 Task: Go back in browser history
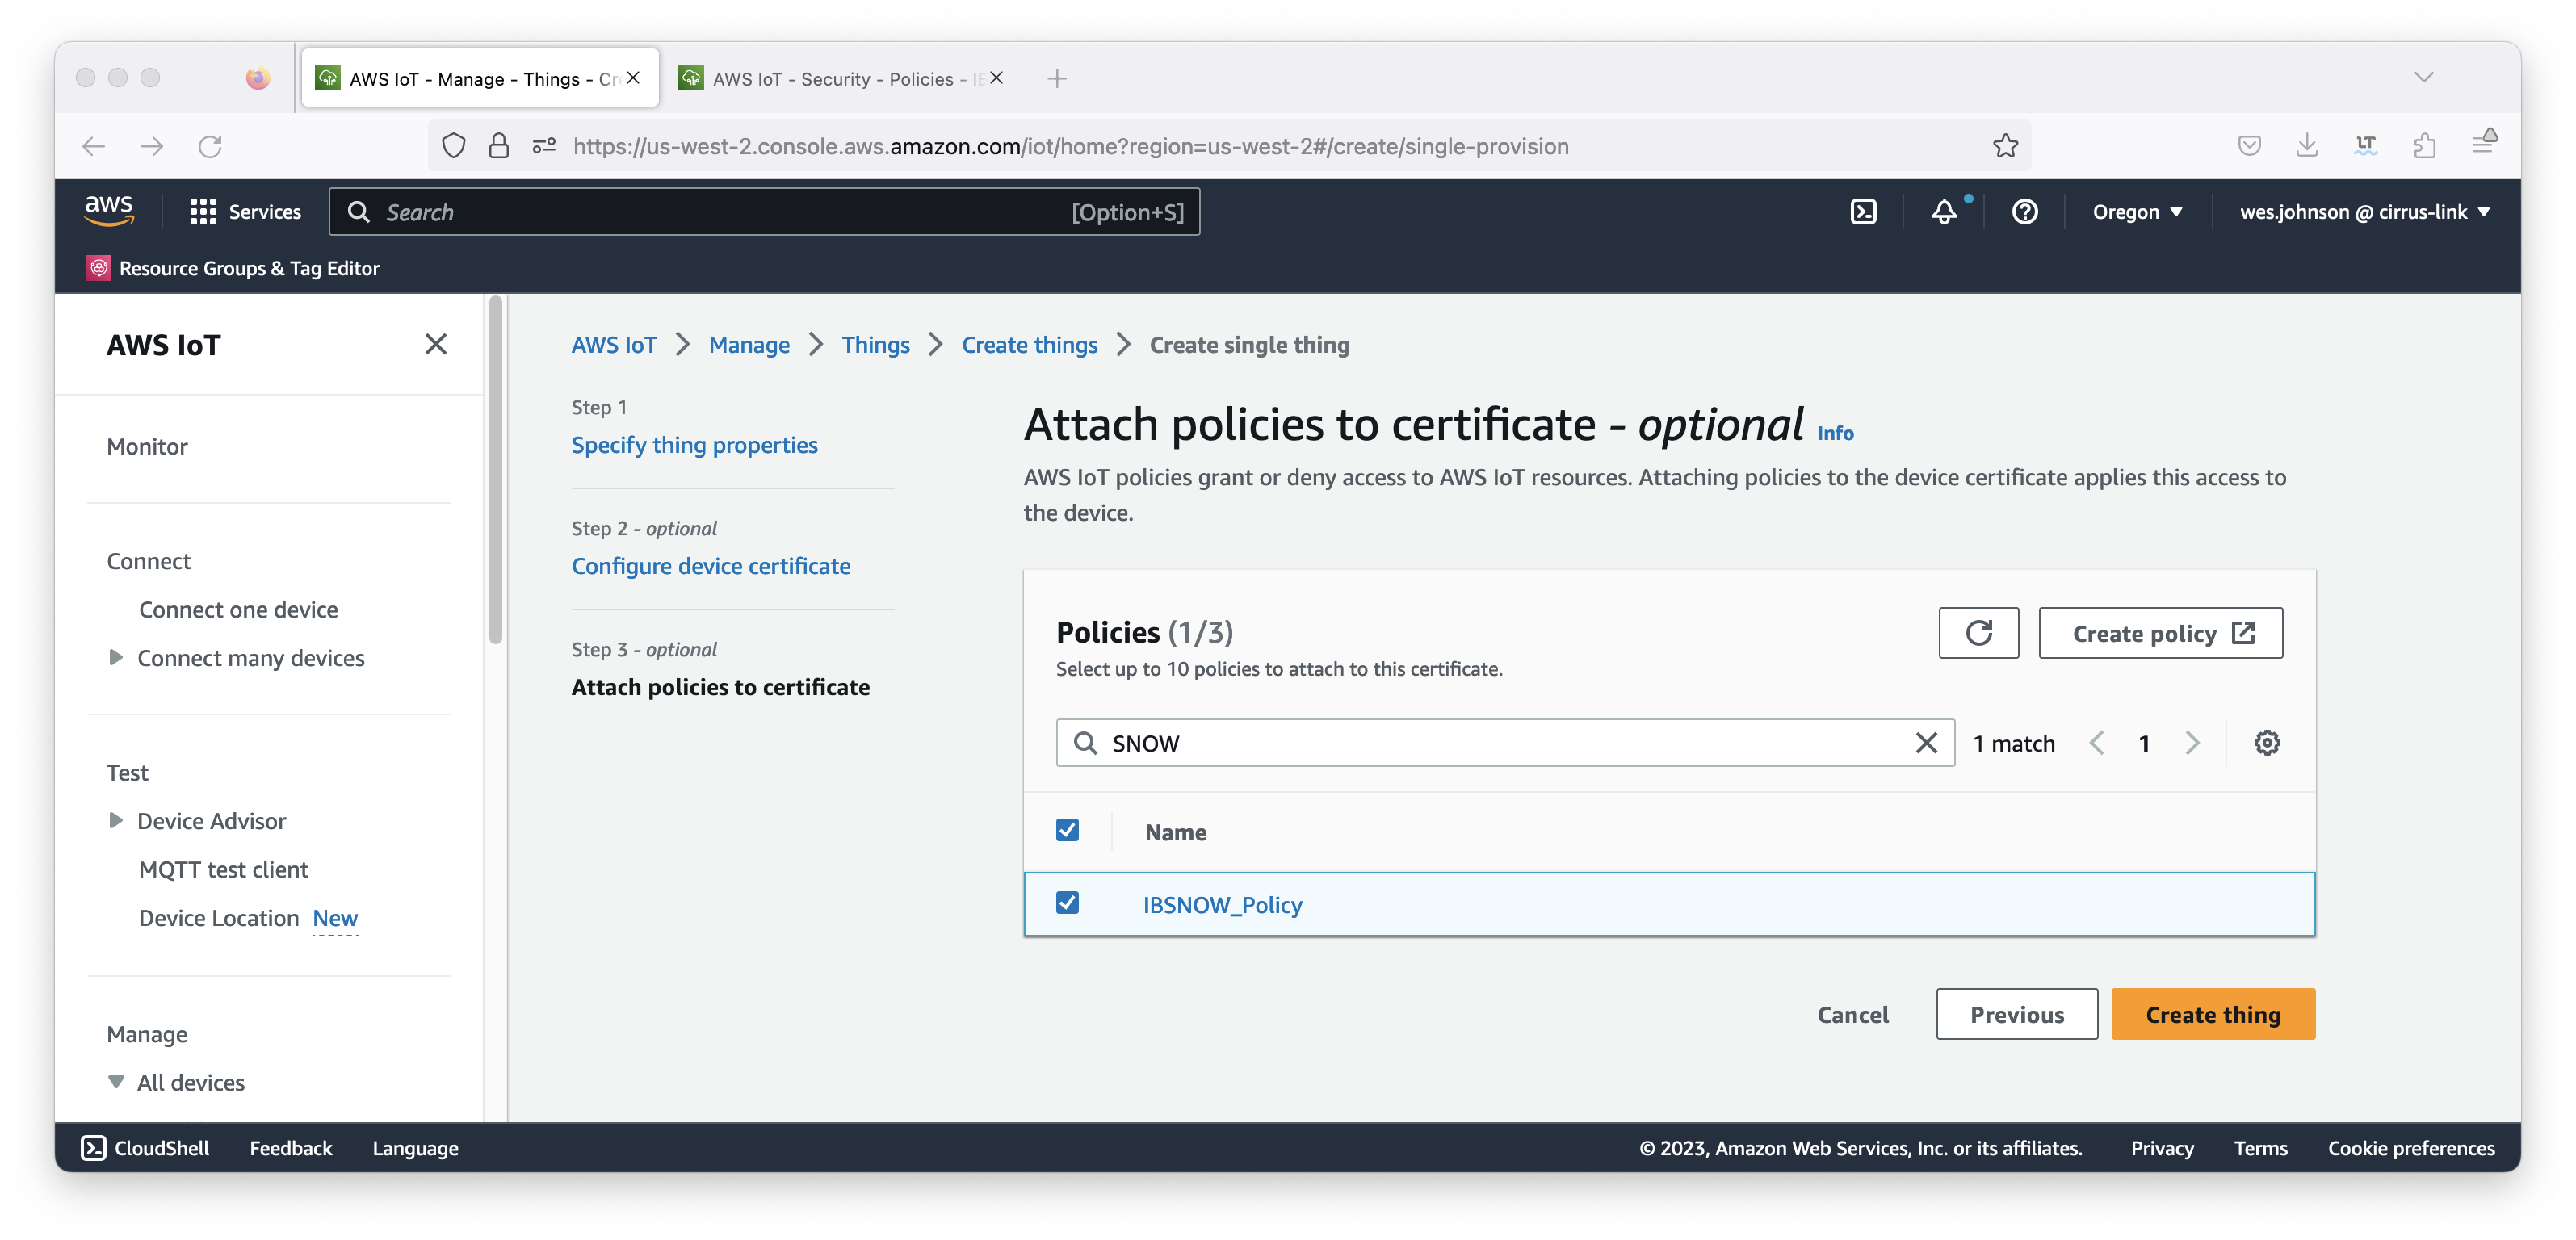pyautogui.click(x=94, y=146)
